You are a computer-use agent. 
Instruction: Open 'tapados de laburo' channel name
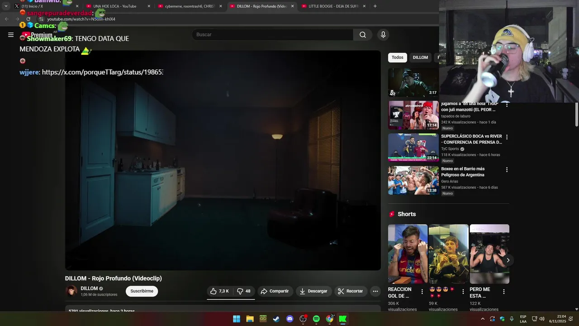[x=456, y=116]
